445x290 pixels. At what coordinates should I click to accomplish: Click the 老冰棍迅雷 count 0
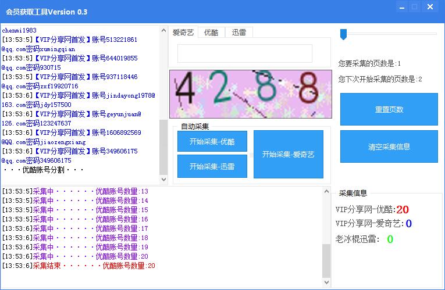click(390, 239)
